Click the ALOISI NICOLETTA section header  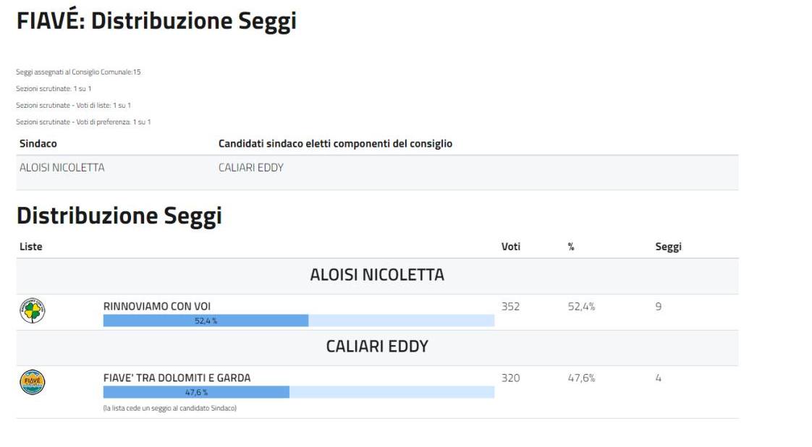pos(377,275)
